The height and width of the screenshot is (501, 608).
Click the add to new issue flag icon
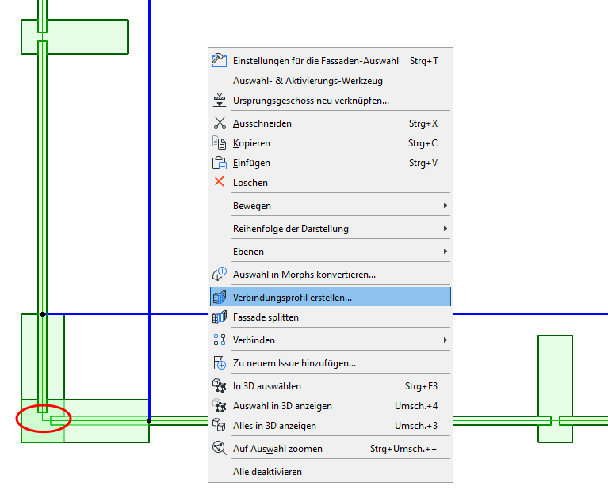[x=220, y=362]
